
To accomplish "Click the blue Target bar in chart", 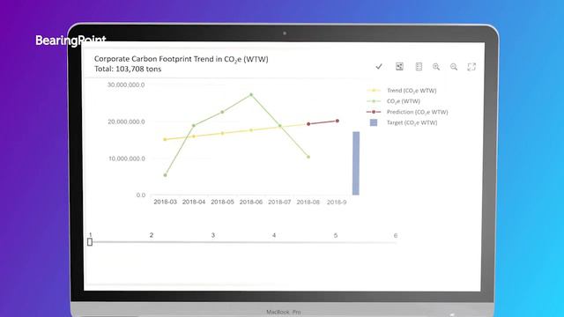I will 356,163.
